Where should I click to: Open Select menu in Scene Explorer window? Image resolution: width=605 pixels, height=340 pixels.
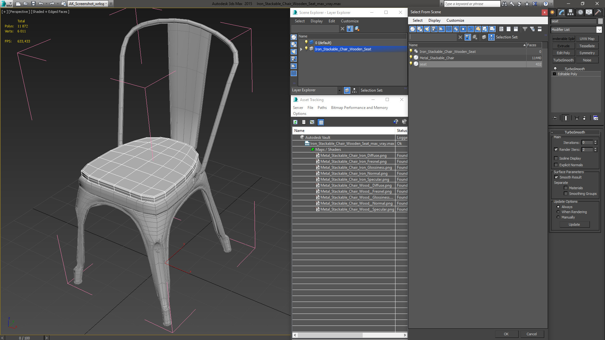click(300, 21)
